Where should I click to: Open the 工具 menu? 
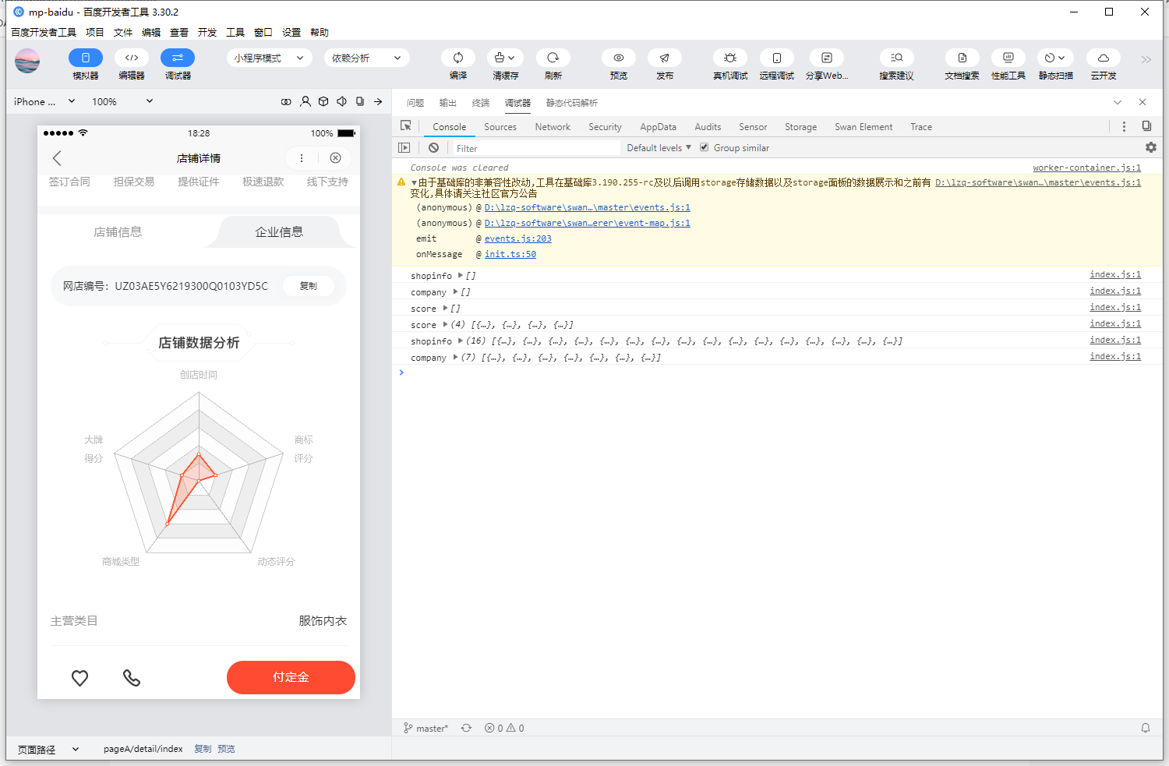235,32
